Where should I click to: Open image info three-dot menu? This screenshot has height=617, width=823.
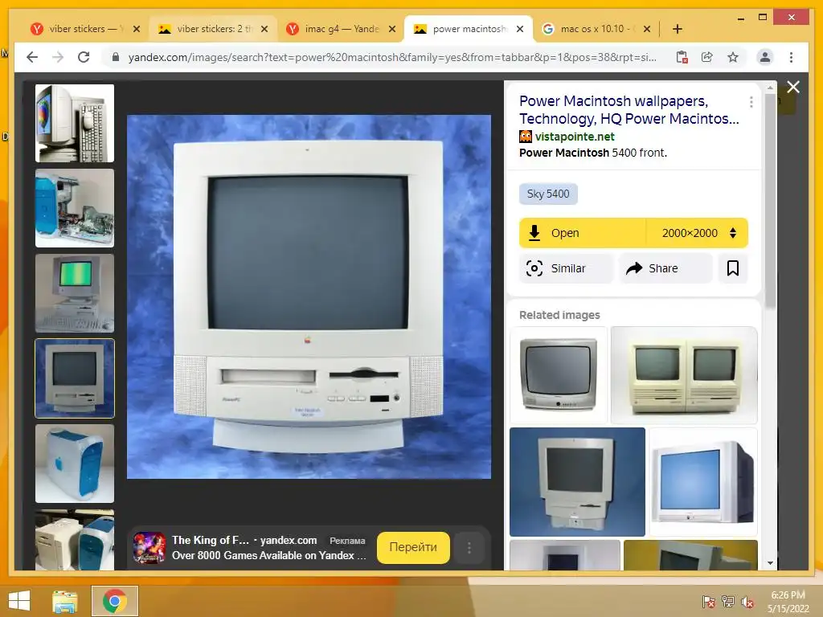[751, 102]
